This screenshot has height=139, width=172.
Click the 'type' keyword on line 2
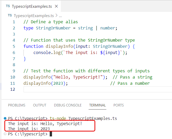tap(28, 28)
